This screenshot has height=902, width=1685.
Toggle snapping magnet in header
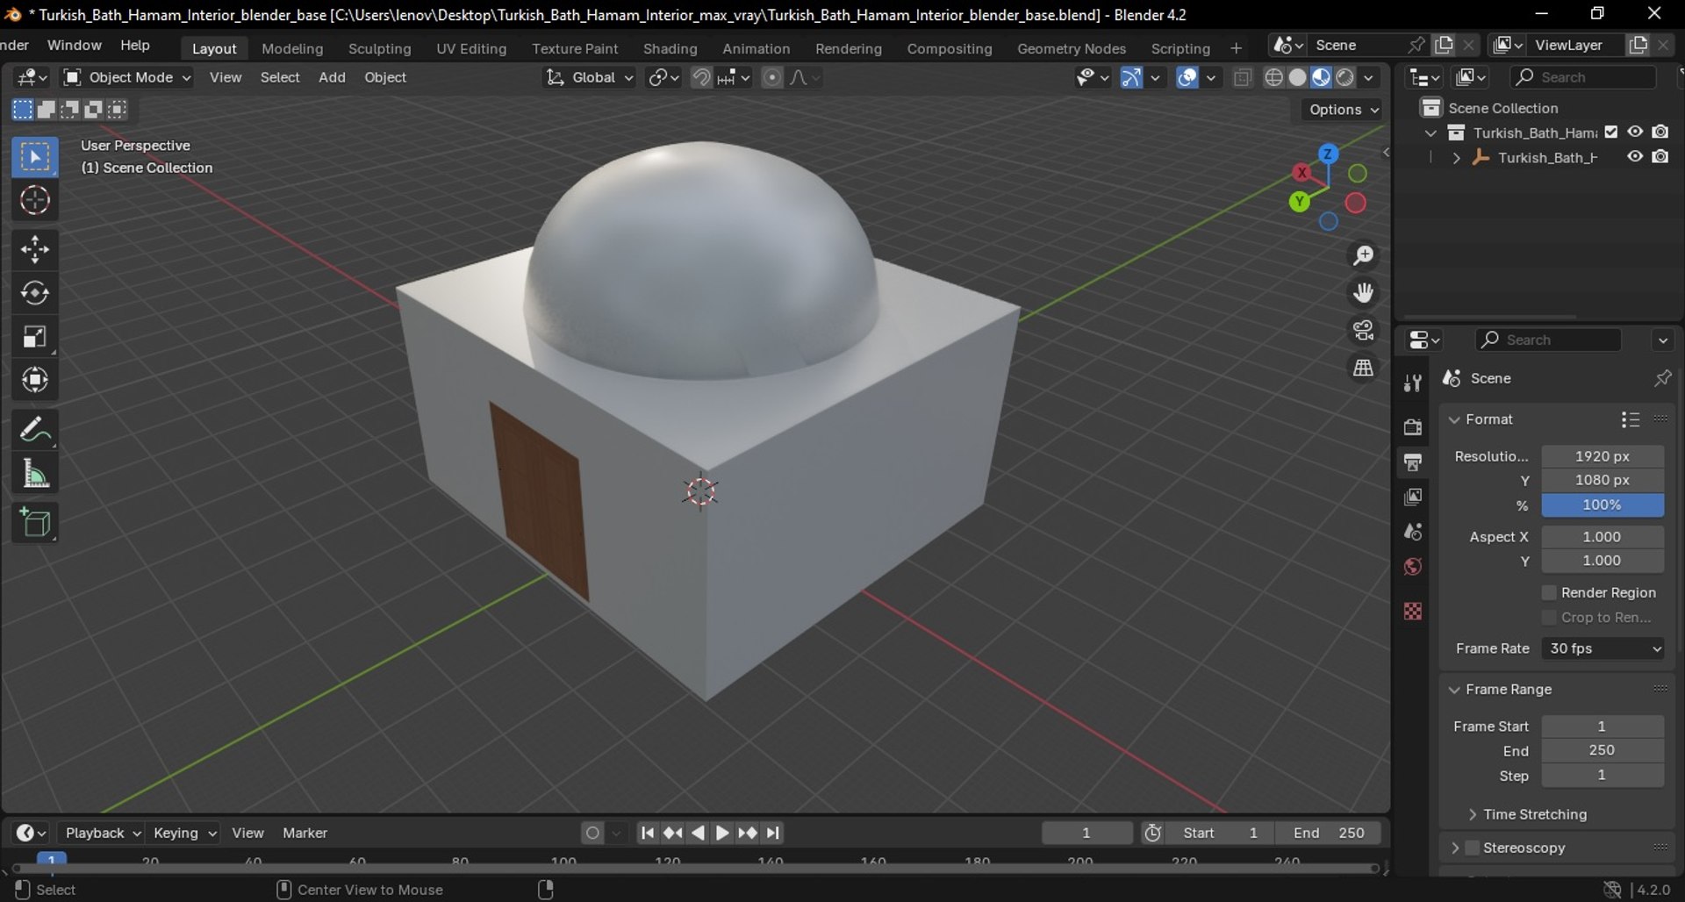tap(701, 77)
